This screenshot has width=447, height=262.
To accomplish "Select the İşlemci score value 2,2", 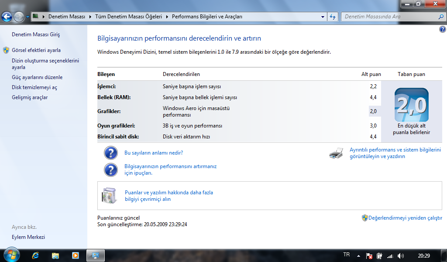I will (373, 86).
